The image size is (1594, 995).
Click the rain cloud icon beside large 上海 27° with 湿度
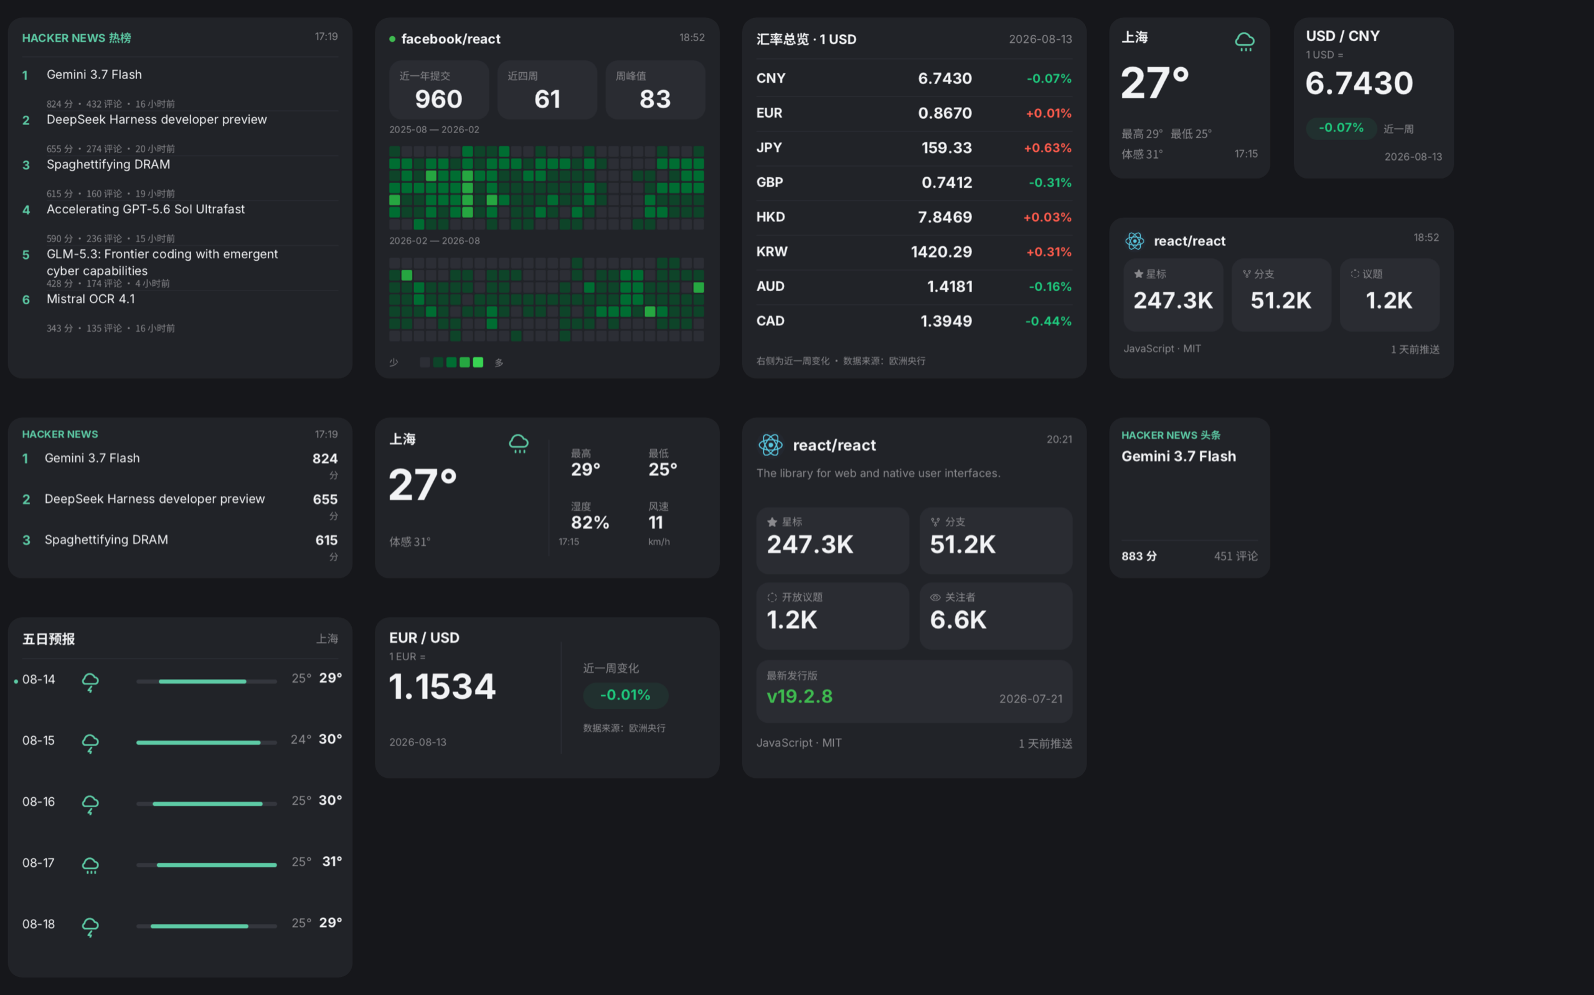click(519, 443)
